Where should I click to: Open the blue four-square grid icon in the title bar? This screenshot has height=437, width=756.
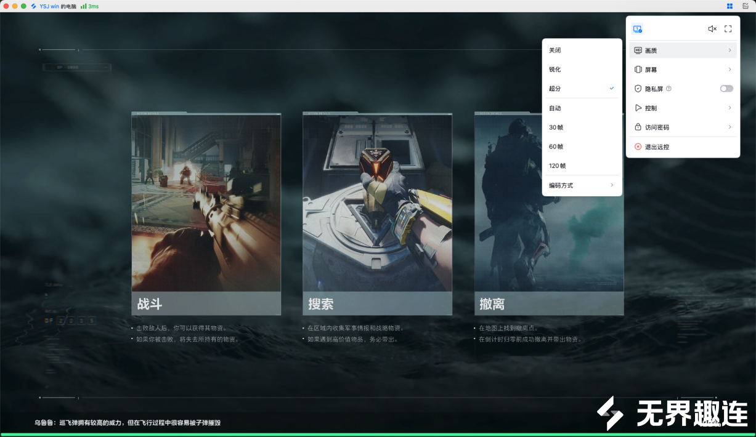[730, 6]
